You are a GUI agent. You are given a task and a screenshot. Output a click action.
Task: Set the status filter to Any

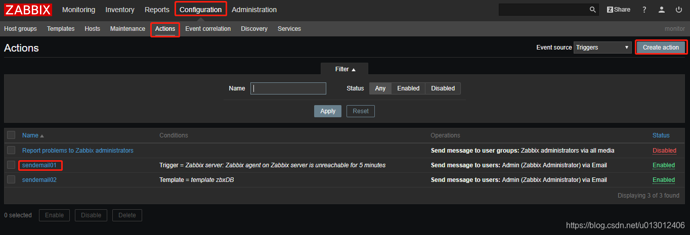point(380,88)
